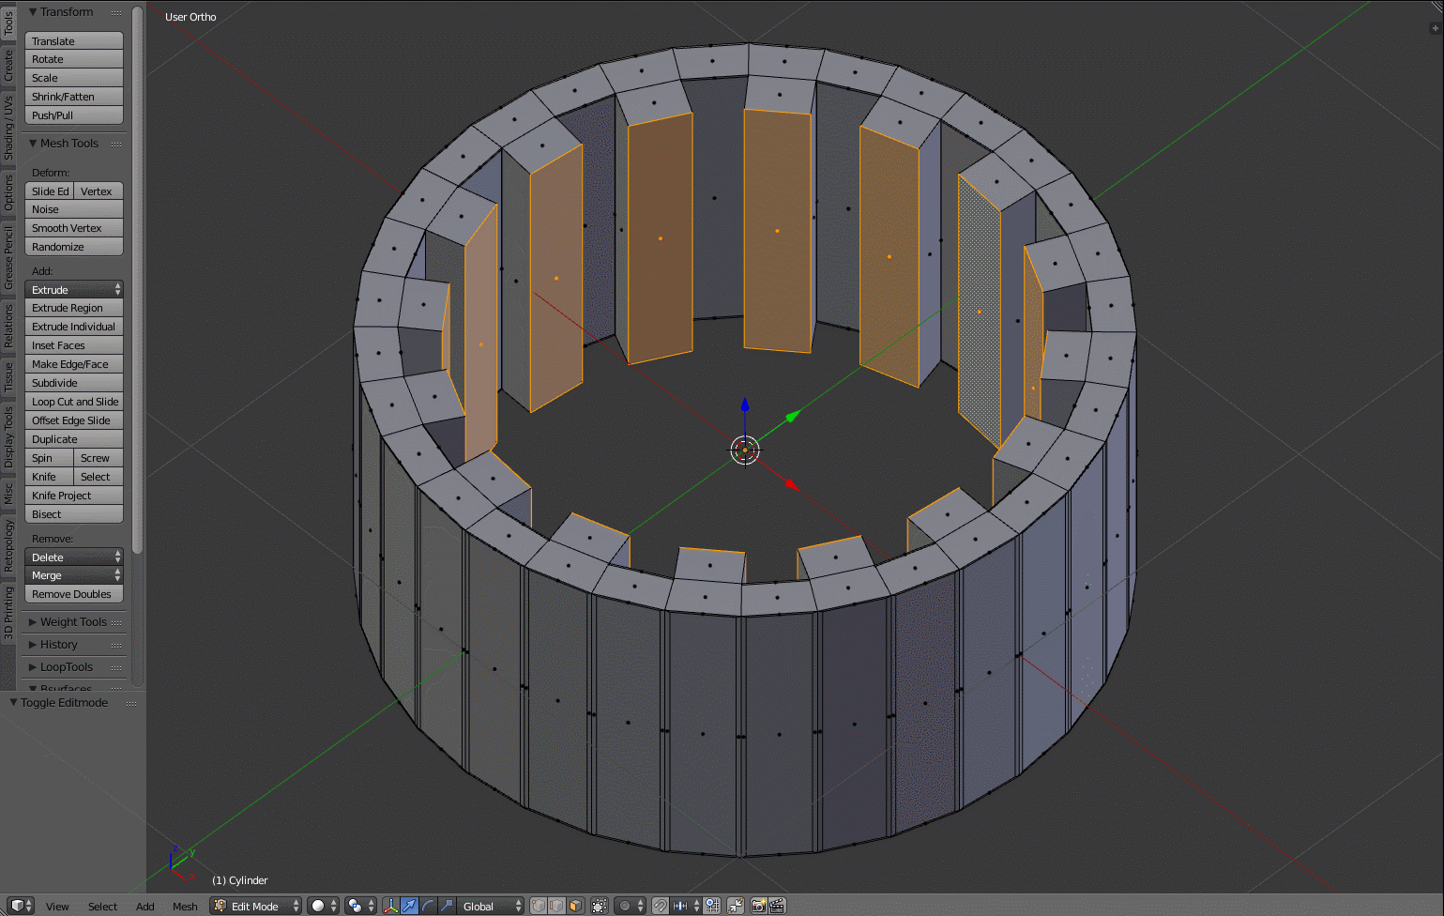Click the snap element increment icon
The height and width of the screenshot is (916, 1444).
click(x=680, y=905)
